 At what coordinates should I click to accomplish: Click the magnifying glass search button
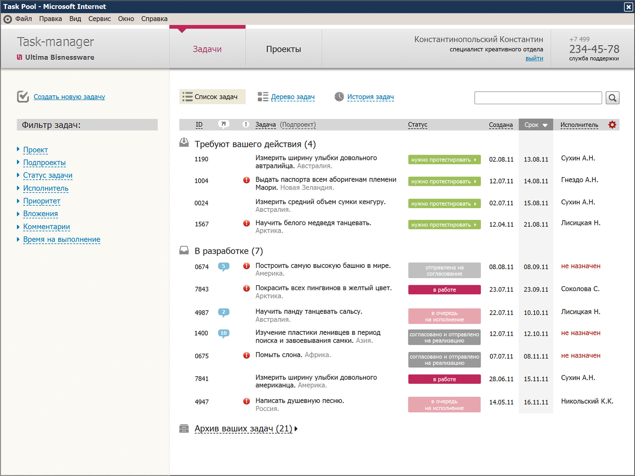[x=612, y=98]
